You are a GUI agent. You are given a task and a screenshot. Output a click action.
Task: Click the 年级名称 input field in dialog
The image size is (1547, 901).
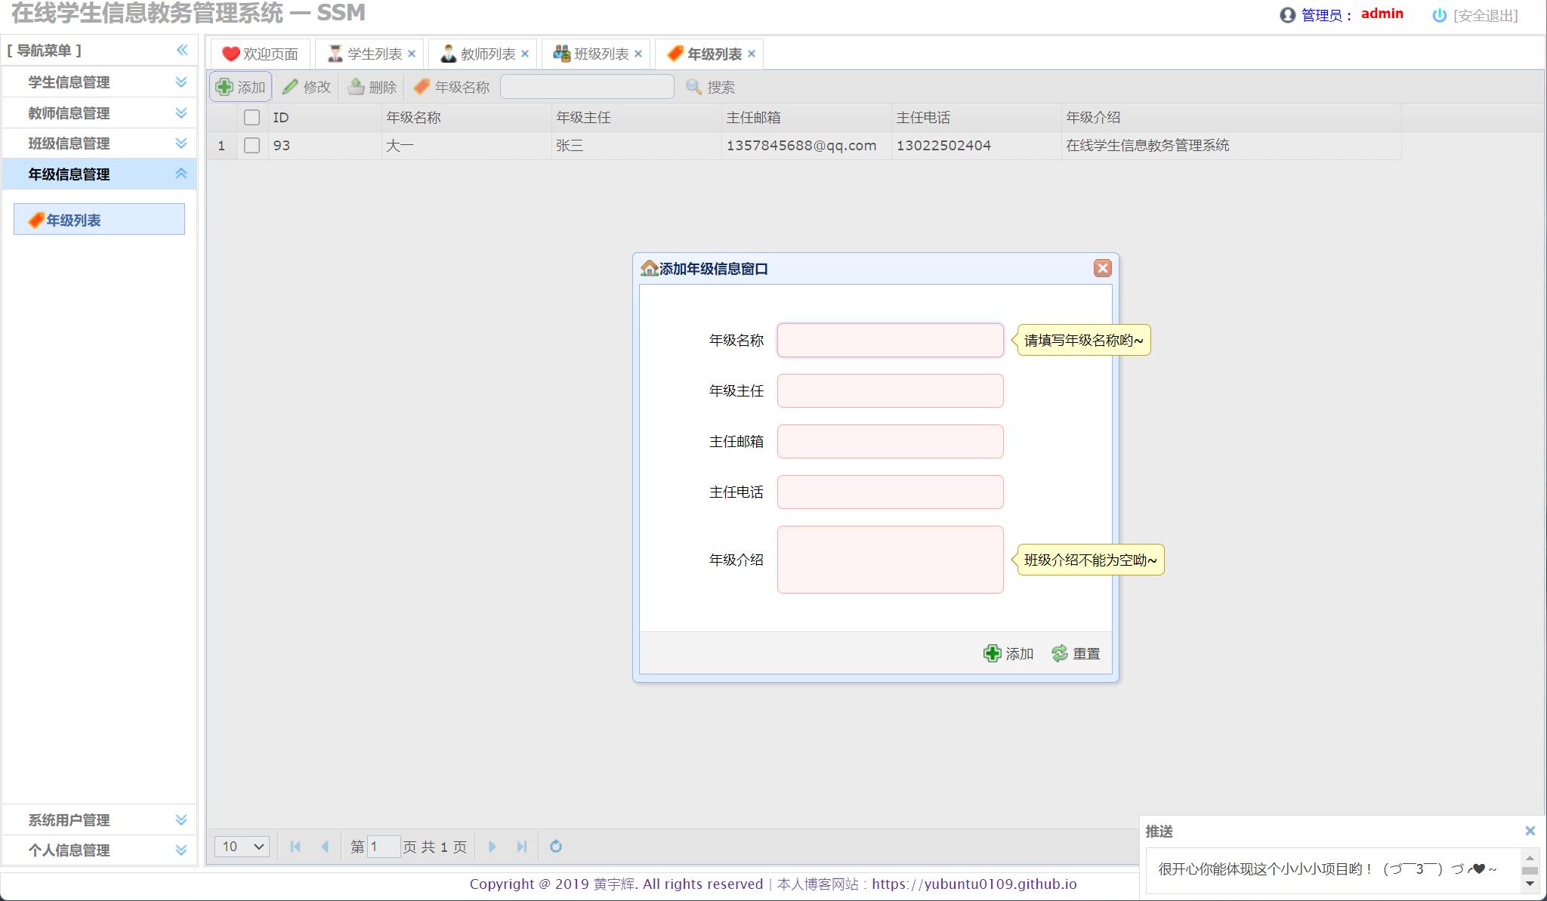pyautogui.click(x=890, y=340)
